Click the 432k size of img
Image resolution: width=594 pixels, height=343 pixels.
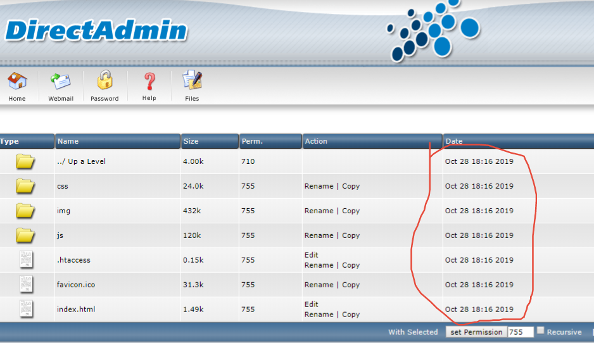click(192, 211)
